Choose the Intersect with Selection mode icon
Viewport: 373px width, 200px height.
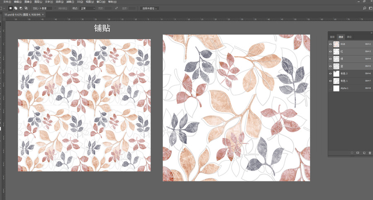26,8
